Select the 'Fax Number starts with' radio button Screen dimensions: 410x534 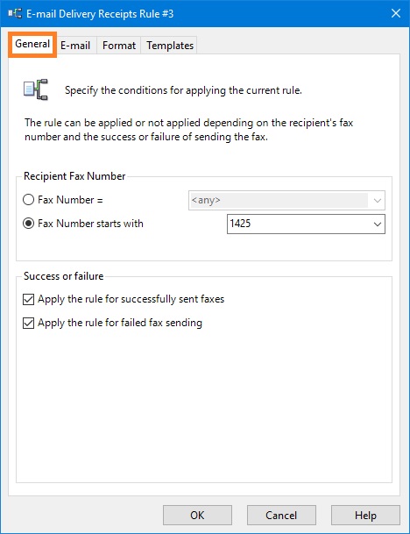(28, 224)
